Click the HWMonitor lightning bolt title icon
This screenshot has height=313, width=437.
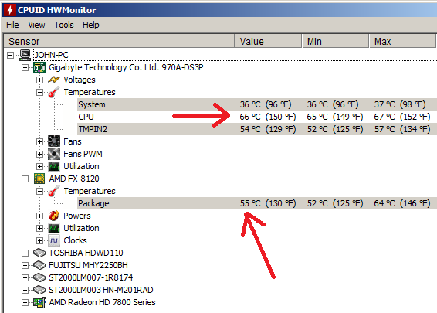click(10, 10)
